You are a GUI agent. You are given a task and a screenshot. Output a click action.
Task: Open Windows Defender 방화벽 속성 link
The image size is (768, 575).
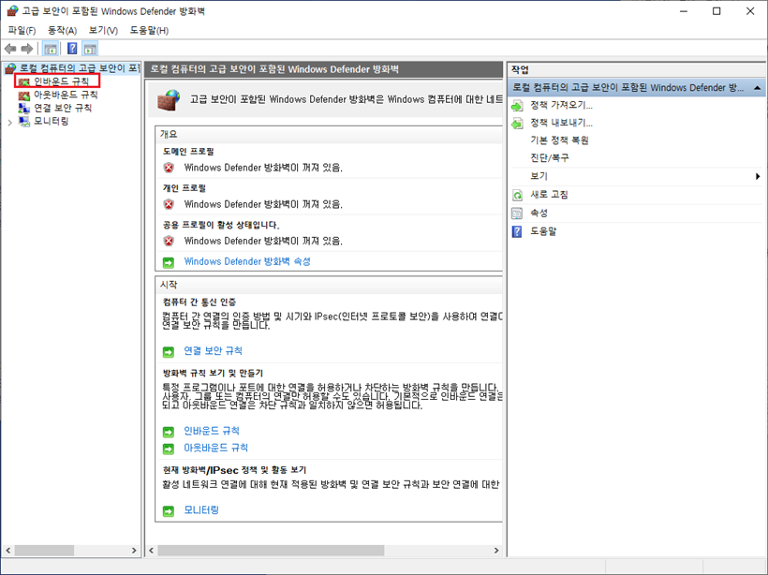247,261
